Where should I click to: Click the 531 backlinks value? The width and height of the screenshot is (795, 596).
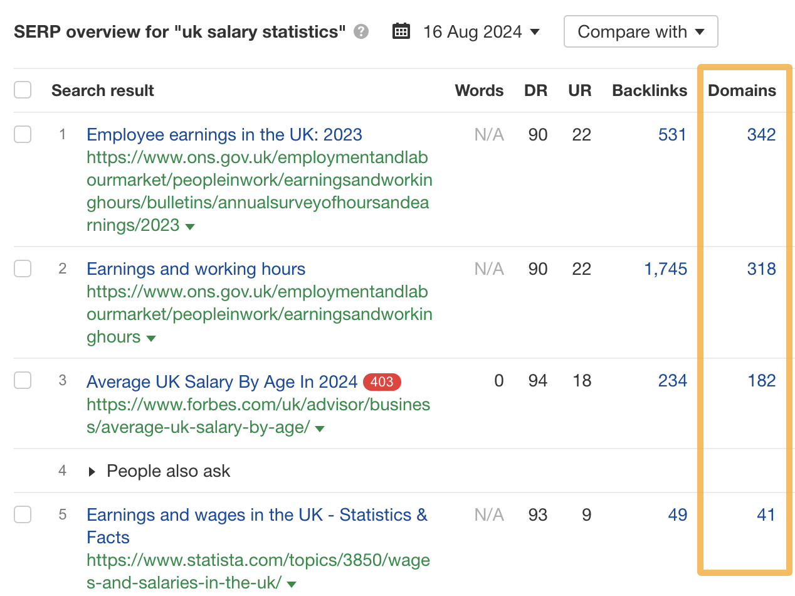[672, 134]
